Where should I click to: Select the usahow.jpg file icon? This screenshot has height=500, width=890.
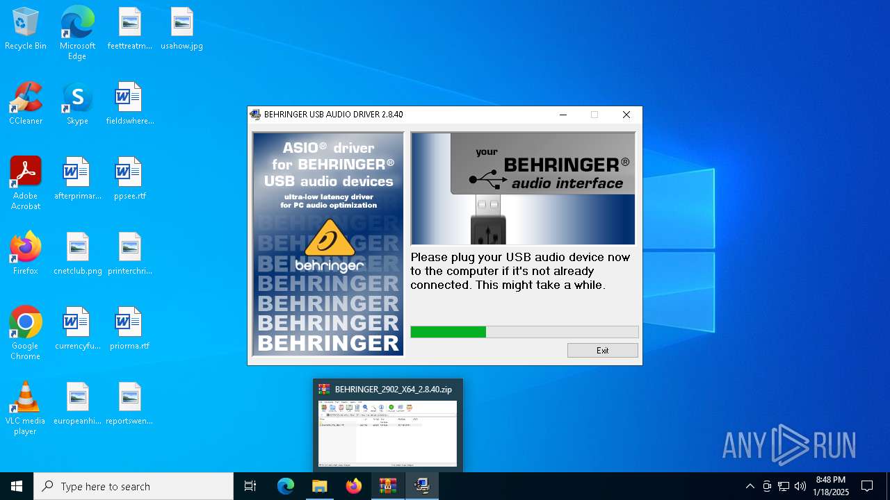tap(181, 29)
